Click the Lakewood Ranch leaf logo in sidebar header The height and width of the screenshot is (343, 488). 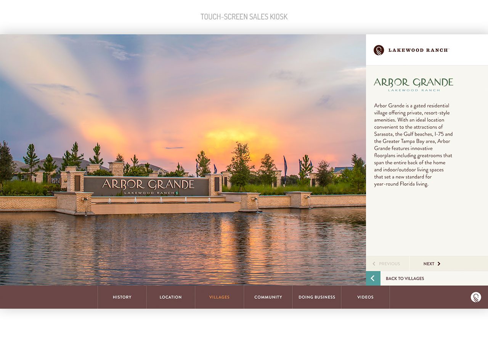(x=379, y=50)
